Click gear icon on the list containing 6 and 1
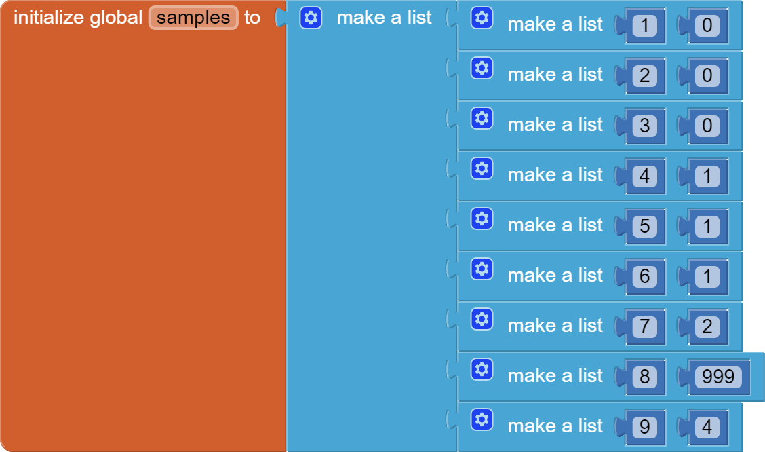765x452 pixels. click(482, 269)
